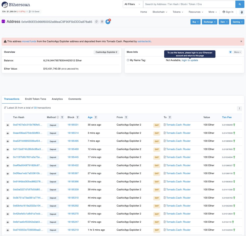This screenshot has height=236, width=246.
Task: Click the Ethereum diamond network icon
Action: (x=242, y=12)
